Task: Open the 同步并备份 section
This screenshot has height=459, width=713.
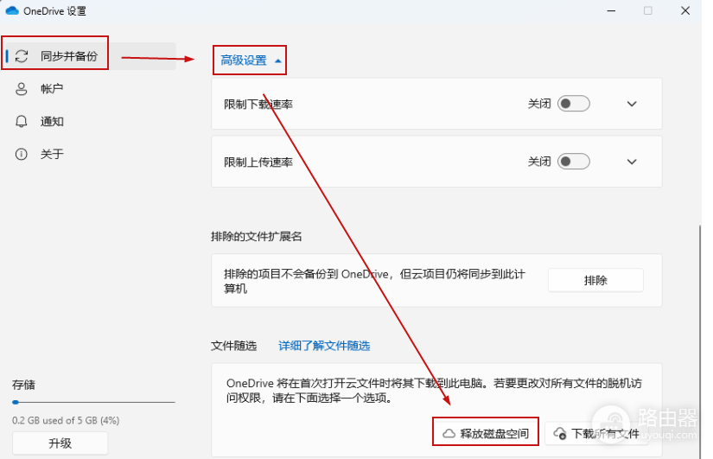Action: [89, 56]
